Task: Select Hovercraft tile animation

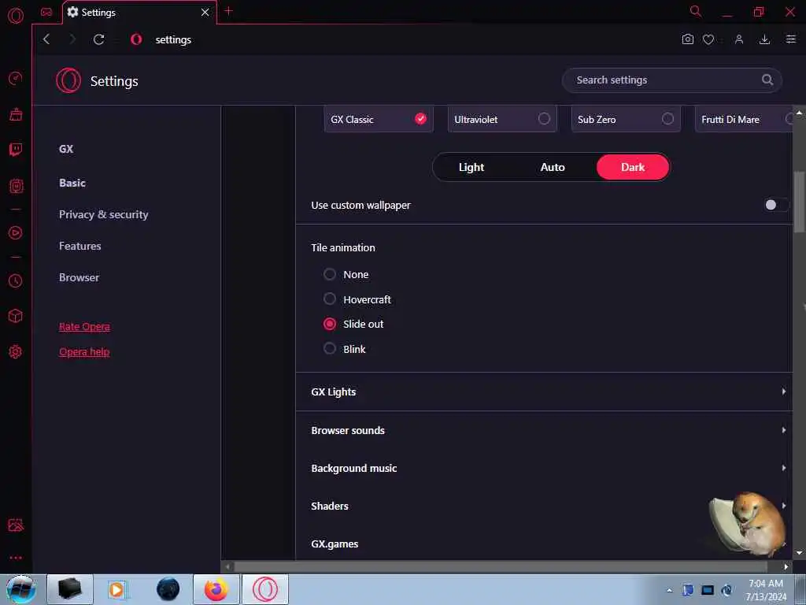Action: [x=330, y=299]
